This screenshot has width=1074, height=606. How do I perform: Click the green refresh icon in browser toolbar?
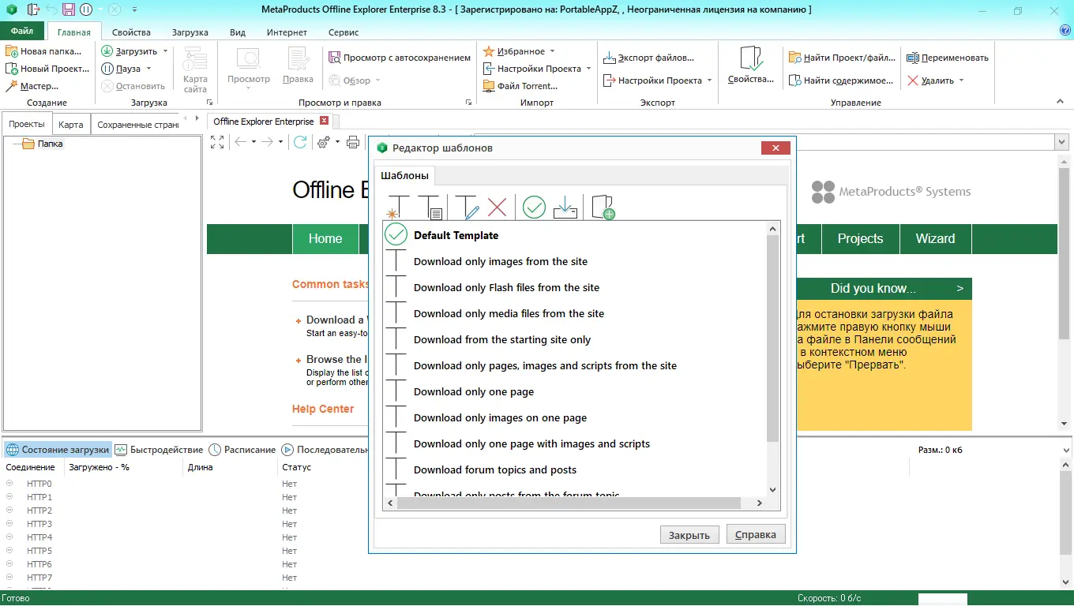[x=300, y=142]
